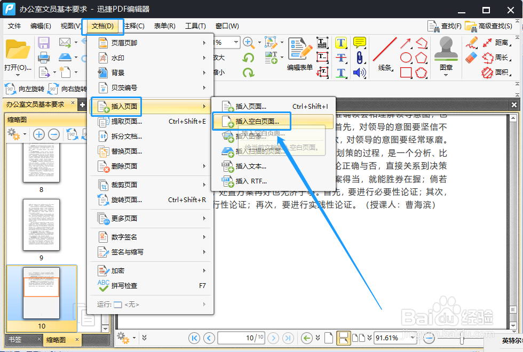The height and width of the screenshot is (352, 523).
Task: Open the 签名与缩写 entry
Action: tap(150, 252)
